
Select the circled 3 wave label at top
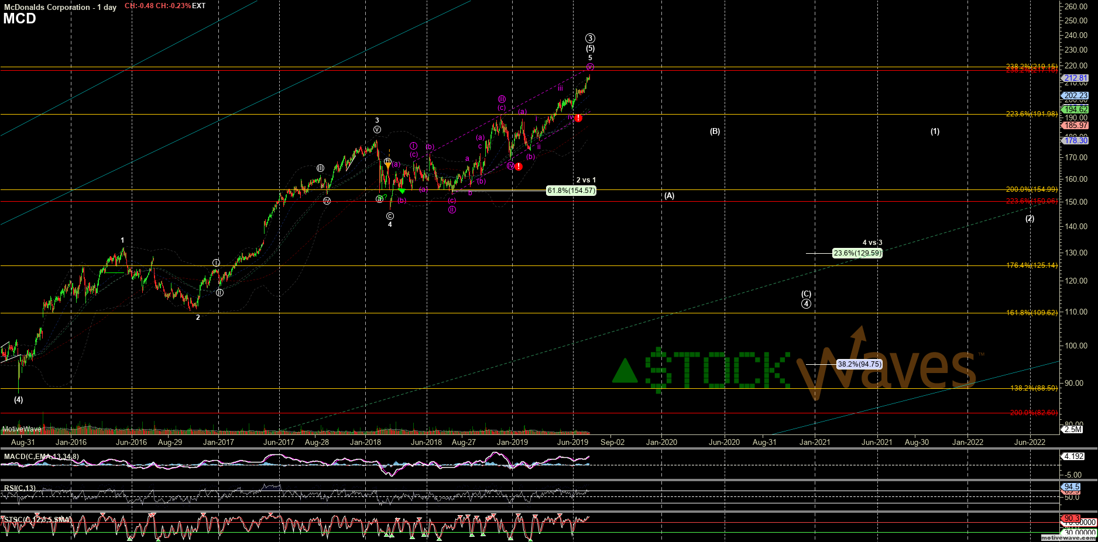click(x=590, y=39)
